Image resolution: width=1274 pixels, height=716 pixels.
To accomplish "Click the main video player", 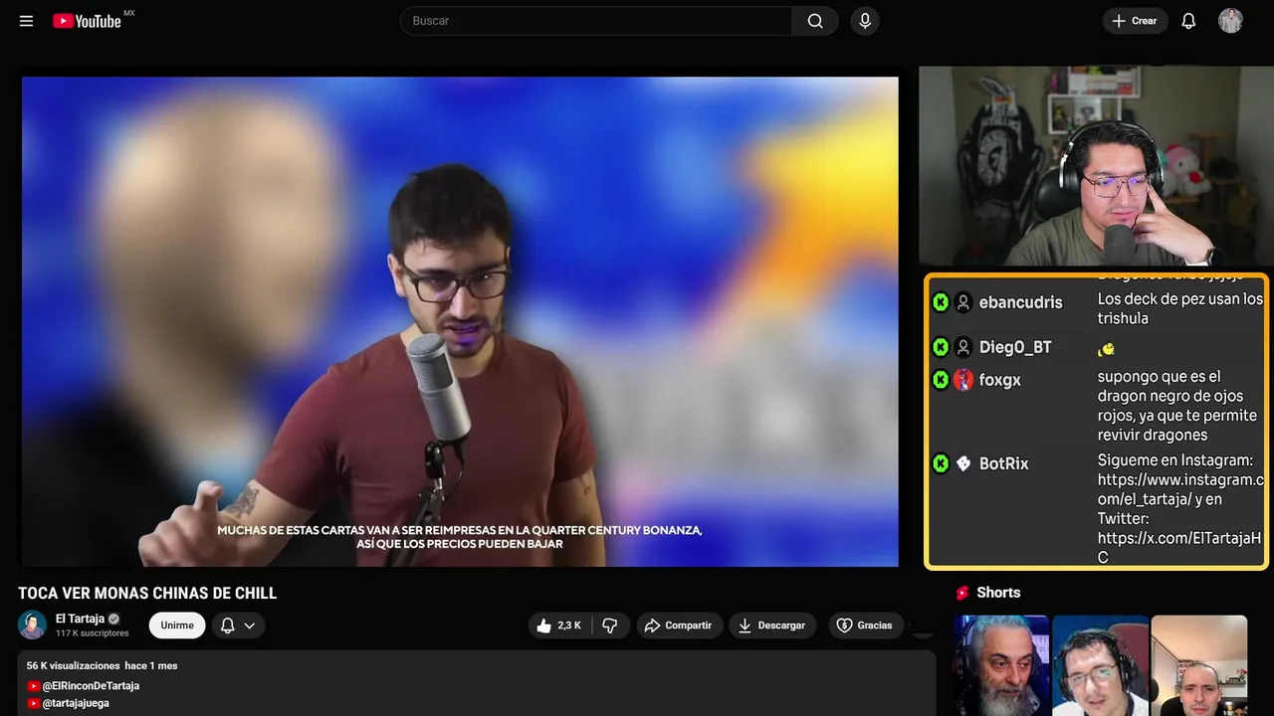I will pos(460,321).
